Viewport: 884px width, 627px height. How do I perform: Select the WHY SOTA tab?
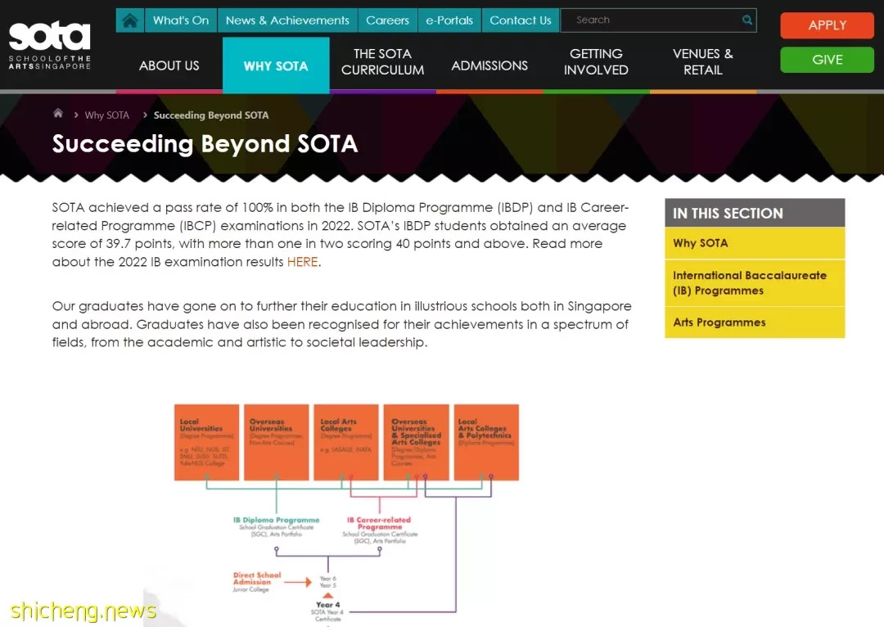tap(276, 65)
